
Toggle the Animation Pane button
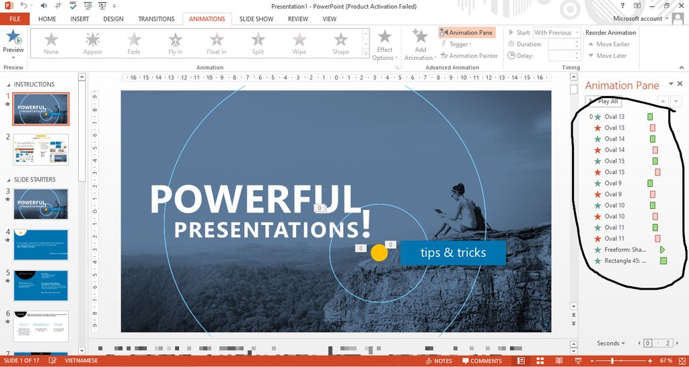click(466, 32)
